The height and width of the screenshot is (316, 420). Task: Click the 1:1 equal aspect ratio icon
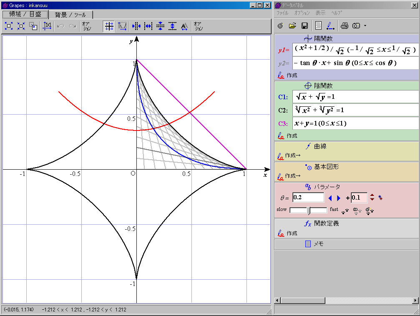[x=47, y=26]
